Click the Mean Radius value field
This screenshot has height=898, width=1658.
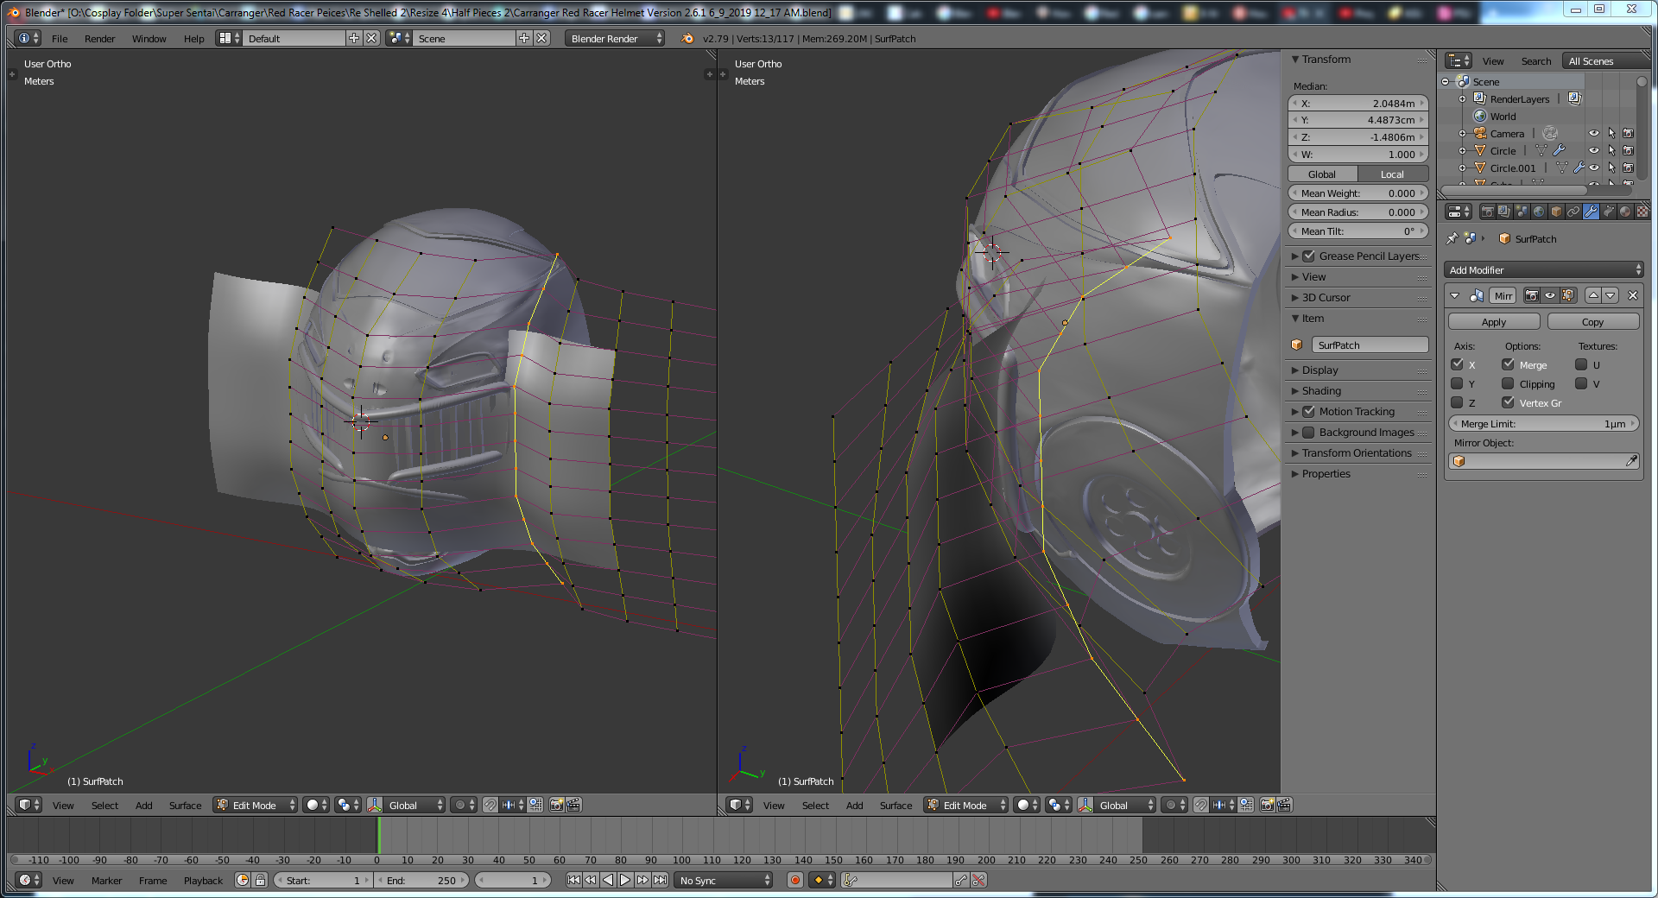(1358, 212)
